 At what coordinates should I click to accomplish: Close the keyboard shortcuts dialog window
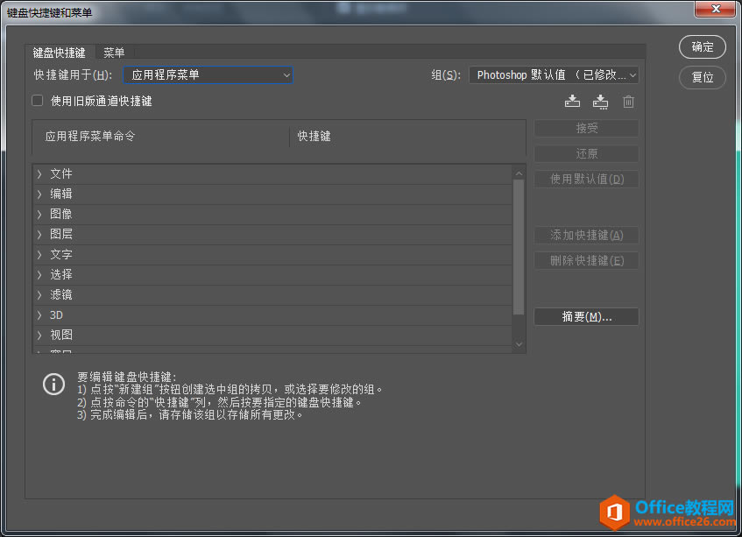coord(715,9)
